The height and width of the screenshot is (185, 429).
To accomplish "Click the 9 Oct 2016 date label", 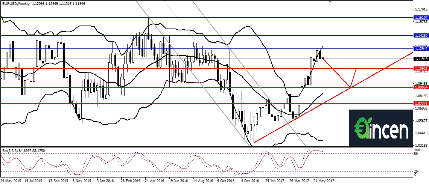I will (x=226, y=180).
